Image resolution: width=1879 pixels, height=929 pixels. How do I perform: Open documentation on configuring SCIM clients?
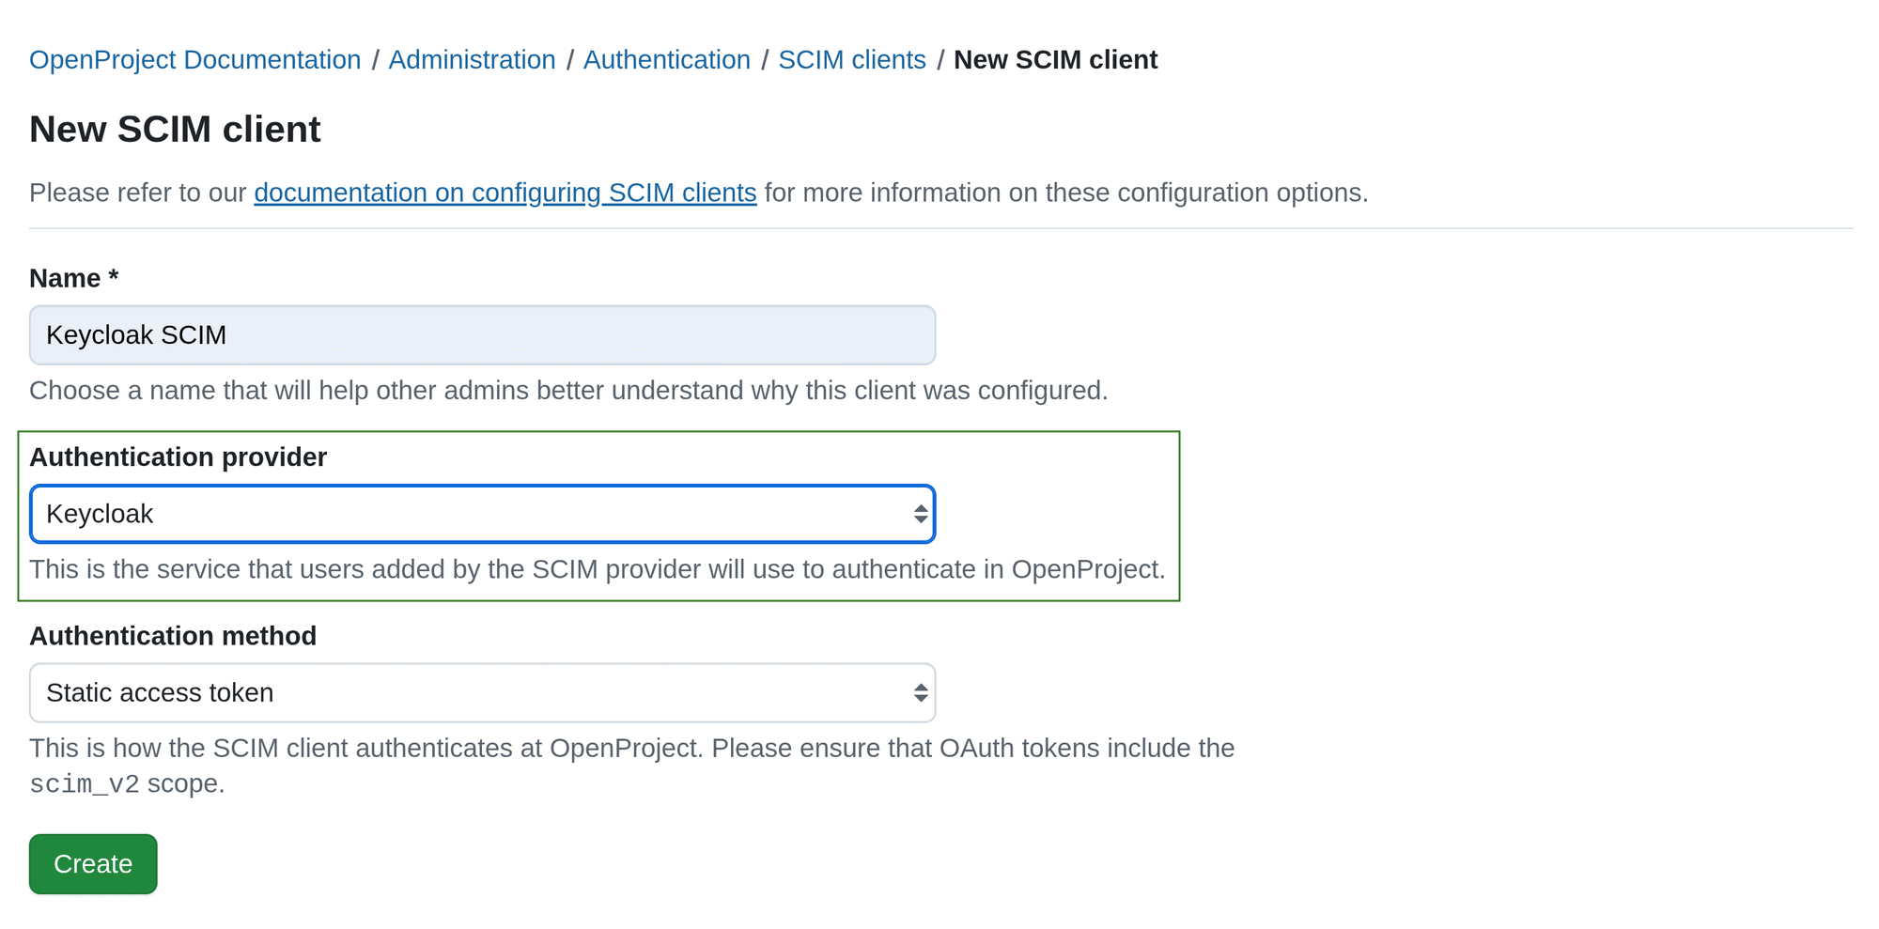coord(505,193)
